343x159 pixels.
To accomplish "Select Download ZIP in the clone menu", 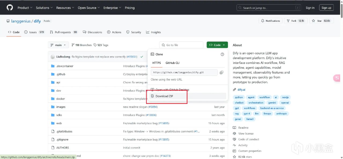I will pos(188,96).
